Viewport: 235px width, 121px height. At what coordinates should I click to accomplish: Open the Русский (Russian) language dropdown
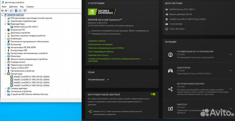point(99,79)
